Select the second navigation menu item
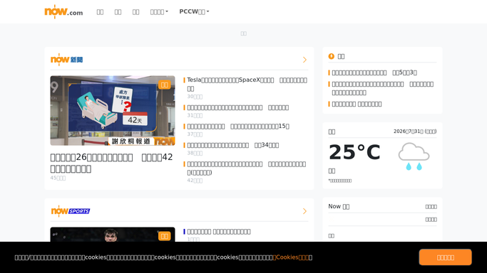 [x=118, y=12]
